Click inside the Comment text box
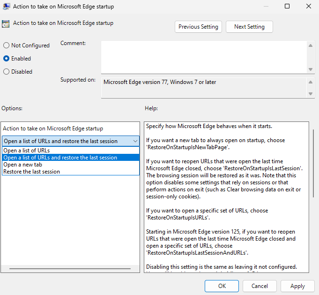The height and width of the screenshot is (295, 319). 204,57
